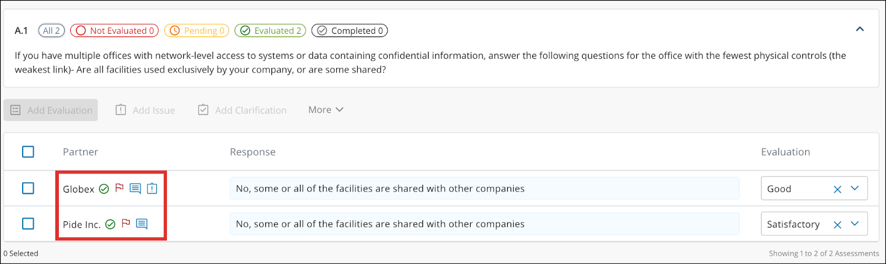Open the Good evaluation dropdown arrow

pos(855,188)
